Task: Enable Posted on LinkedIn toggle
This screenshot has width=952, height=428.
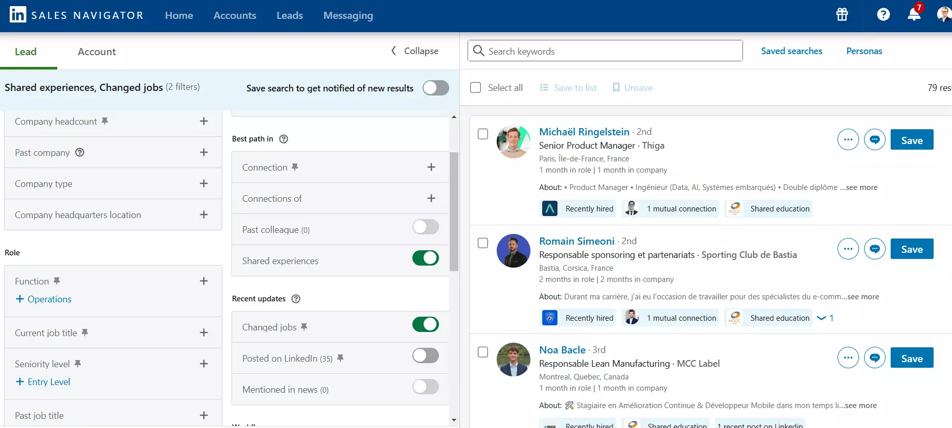Action: 426,355
